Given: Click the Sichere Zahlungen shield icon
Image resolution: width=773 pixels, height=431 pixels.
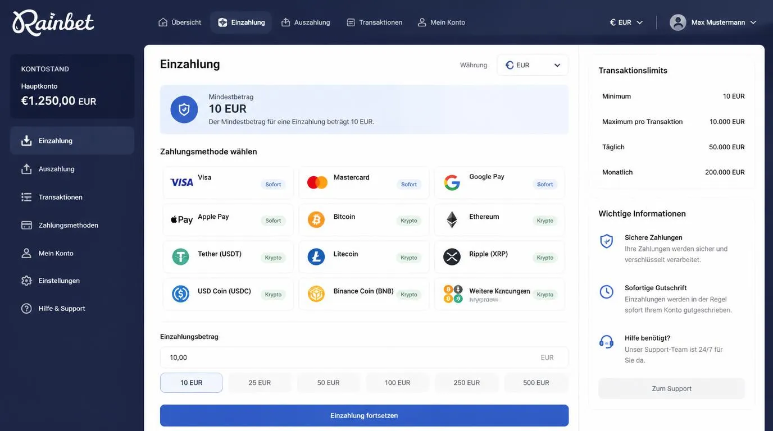Looking at the screenshot, I should tap(607, 241).
